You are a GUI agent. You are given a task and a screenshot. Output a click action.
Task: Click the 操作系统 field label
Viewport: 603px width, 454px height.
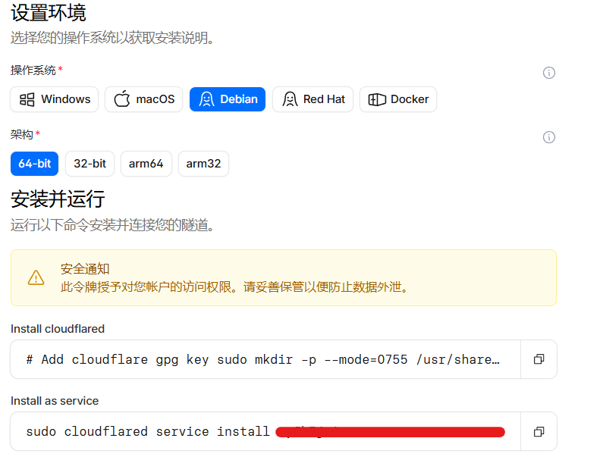pyautogui.click(x=33, y=70)
